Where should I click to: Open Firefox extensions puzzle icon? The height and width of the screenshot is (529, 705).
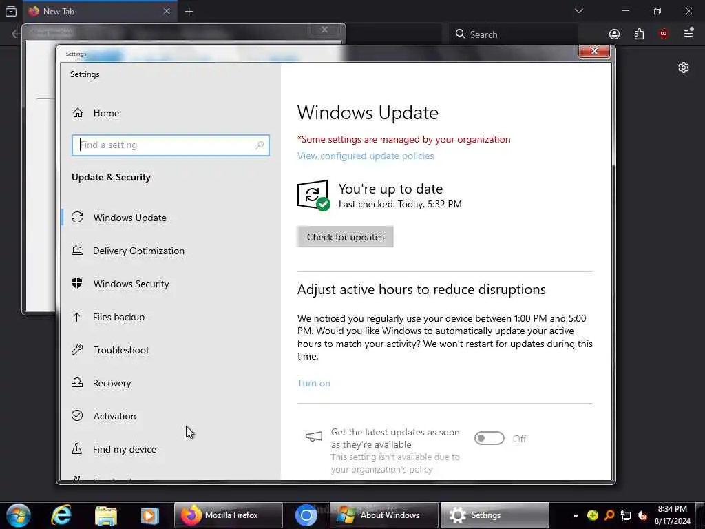[639, 34]
